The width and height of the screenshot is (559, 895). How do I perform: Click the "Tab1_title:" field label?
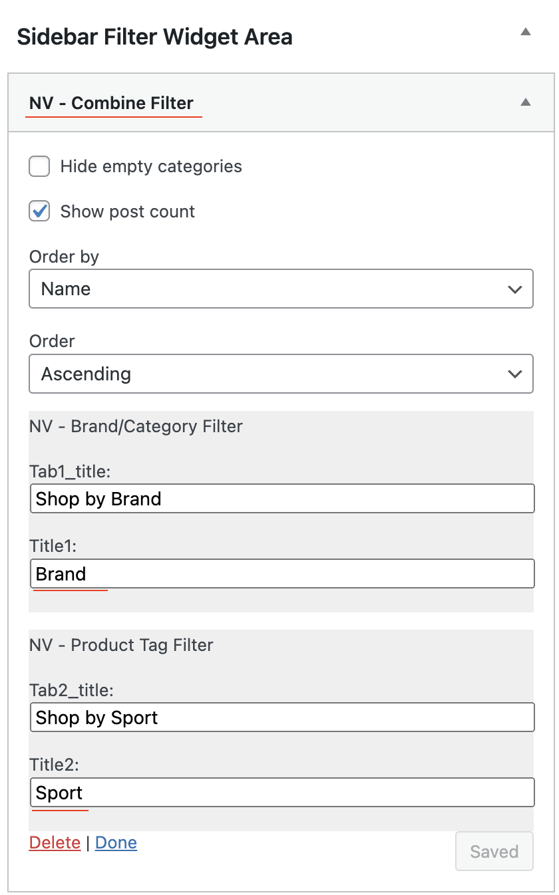(70, 471)
